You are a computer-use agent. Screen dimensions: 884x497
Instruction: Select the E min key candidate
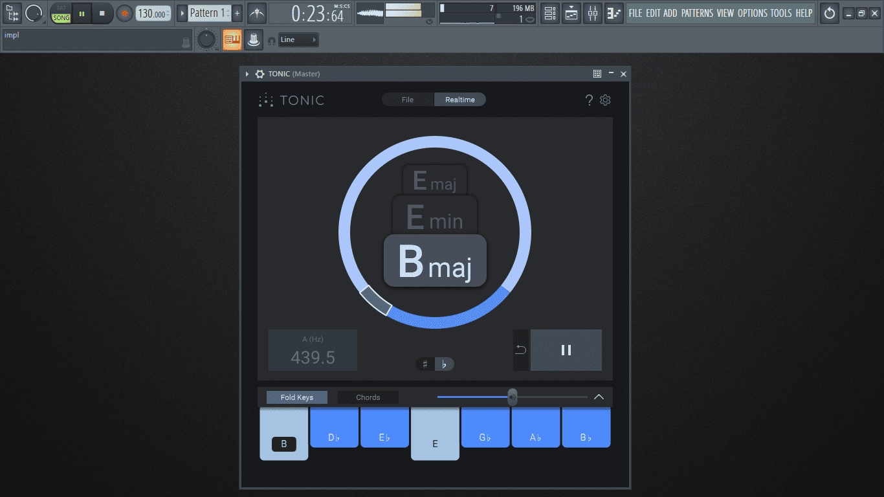point(435,216)
